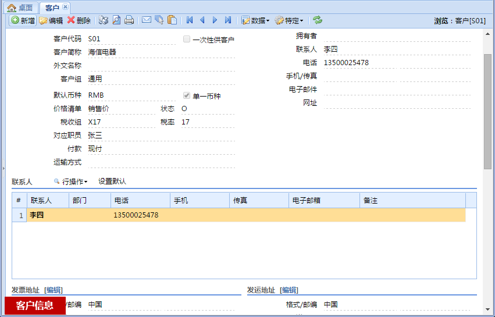Click 设置默认 button
The height and width of the screenshot is (317, 495).
tap(112, 181)
